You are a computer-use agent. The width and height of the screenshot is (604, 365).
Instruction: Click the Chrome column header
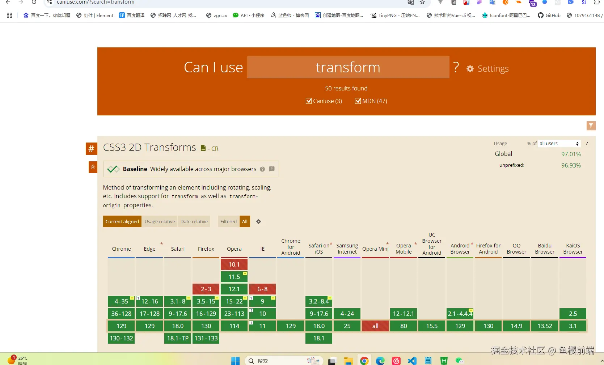[121, 249]
